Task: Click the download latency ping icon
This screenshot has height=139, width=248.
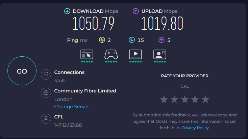Action: point(132,40)
